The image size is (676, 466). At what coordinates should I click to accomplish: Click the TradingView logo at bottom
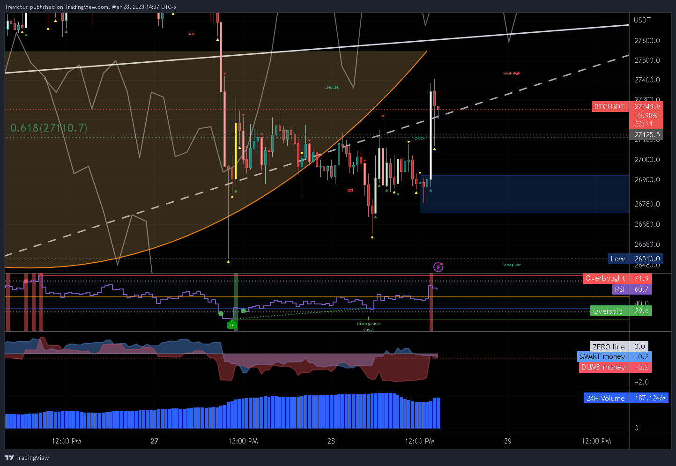click(27, 458)
